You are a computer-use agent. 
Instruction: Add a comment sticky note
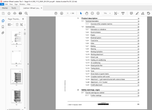tap(131, 13)
